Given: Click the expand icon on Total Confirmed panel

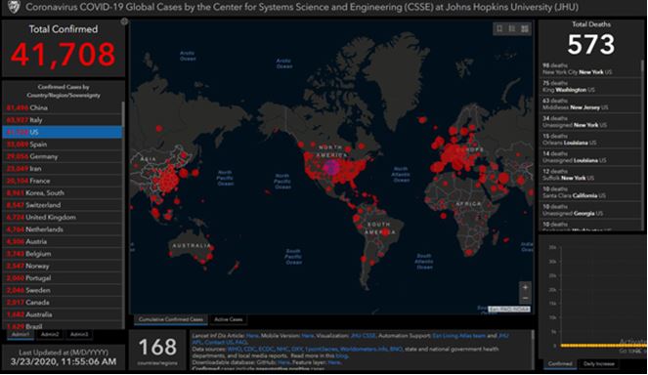Looking at the screenshot, I should pyautogui.click(x=124, y=21).
